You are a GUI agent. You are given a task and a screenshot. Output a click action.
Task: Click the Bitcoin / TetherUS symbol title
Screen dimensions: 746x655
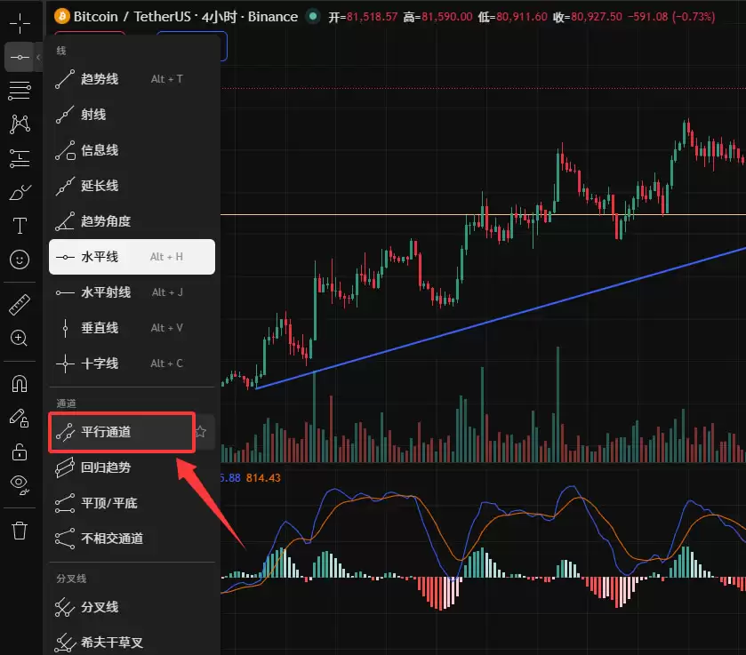132,17
